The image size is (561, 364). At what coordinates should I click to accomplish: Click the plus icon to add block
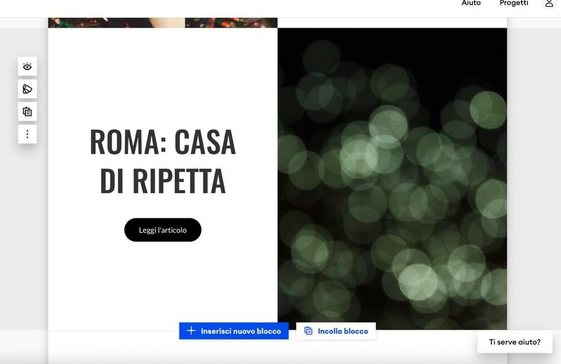[192, 331]
